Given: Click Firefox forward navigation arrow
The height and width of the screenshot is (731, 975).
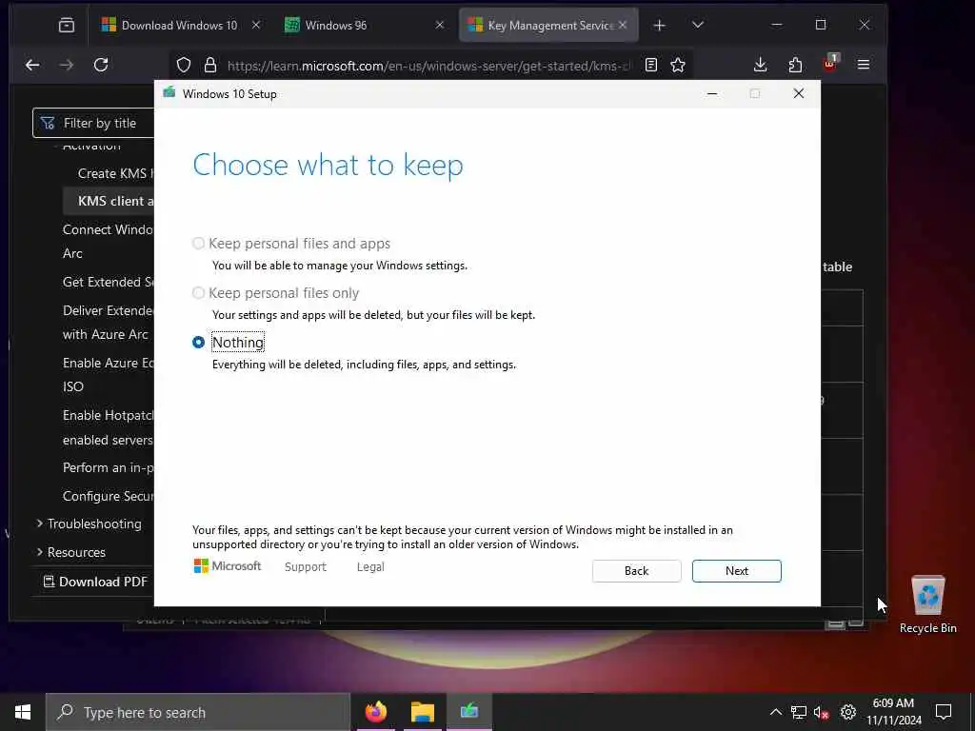Looking at the screenshot, I should pyautogui.click(x=67, y=65).
